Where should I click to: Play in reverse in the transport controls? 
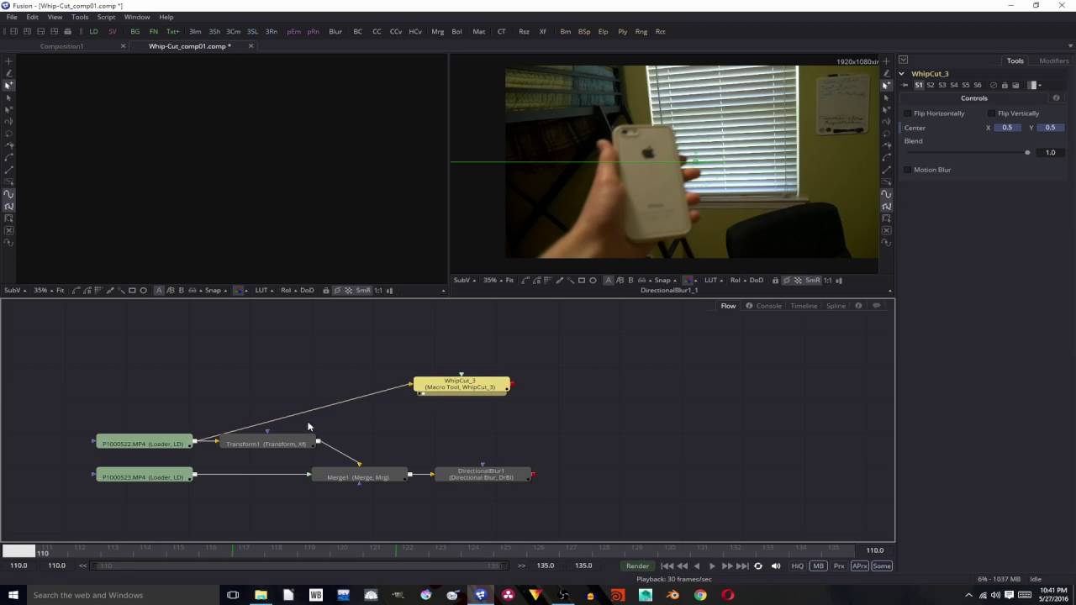pos(696,566)
